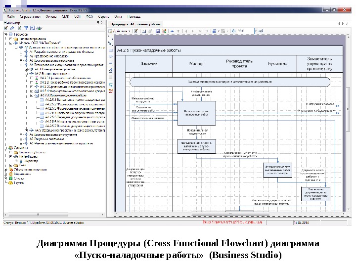Click the edit icon in Navigator toolbar
The width and height of the screenshot is (356, 267).
pos(6,28)
